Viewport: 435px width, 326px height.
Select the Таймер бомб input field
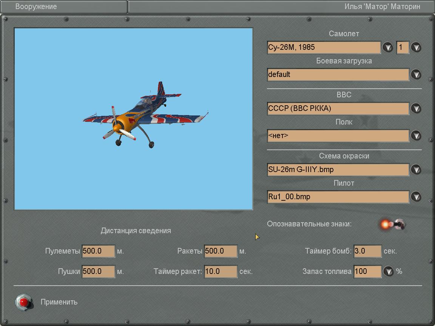click(x=367, y=251)
